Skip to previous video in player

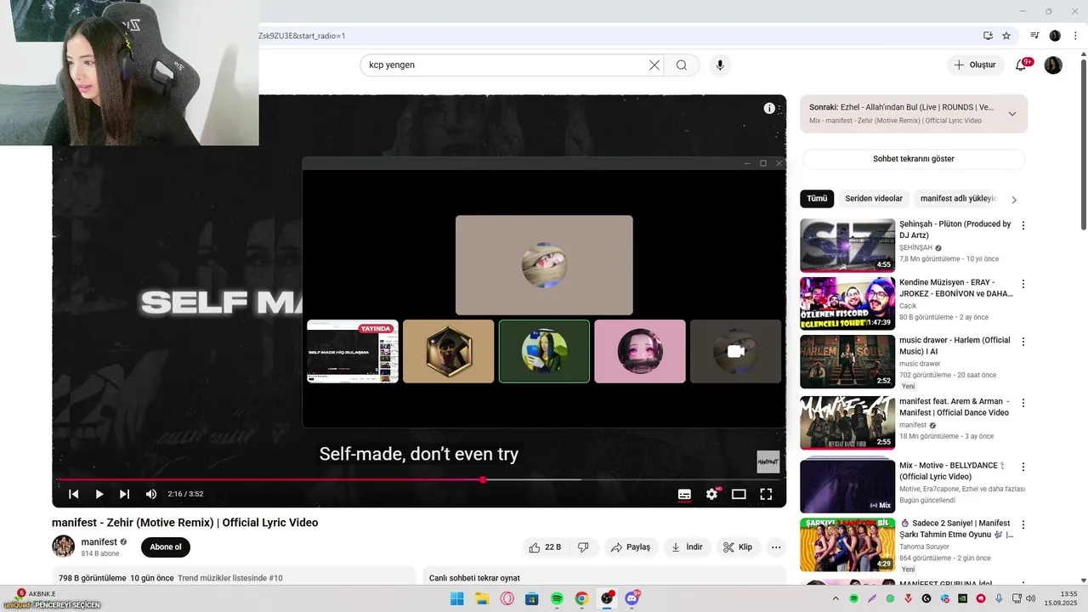coord(74,494)
